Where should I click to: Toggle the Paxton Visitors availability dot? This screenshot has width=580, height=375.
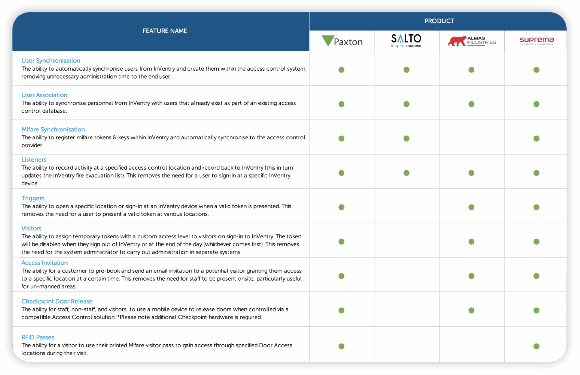pos(341,241)
